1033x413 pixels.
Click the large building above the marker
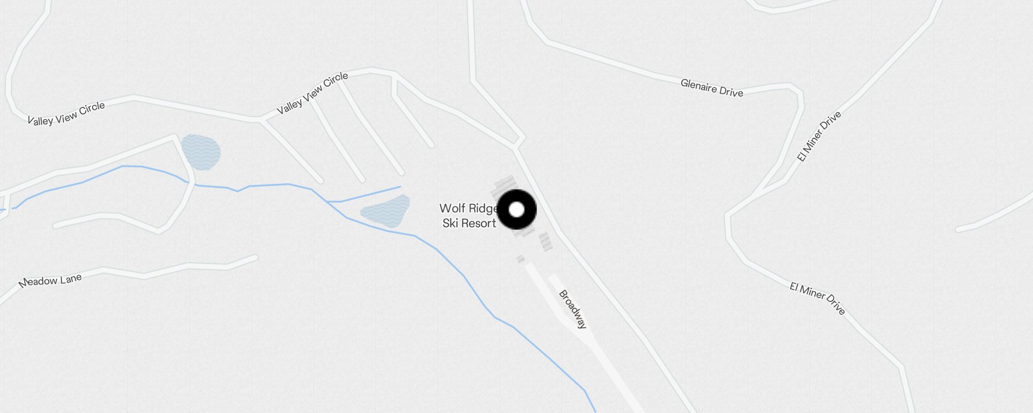click(x=504, y=187)
